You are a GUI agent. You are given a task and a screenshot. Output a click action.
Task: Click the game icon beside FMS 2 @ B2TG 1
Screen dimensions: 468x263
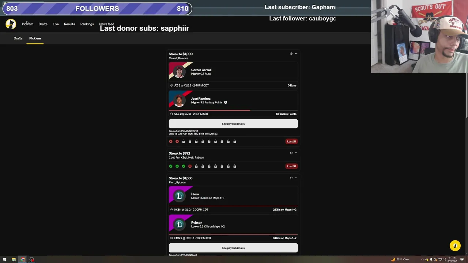click(x=171, y=238)
